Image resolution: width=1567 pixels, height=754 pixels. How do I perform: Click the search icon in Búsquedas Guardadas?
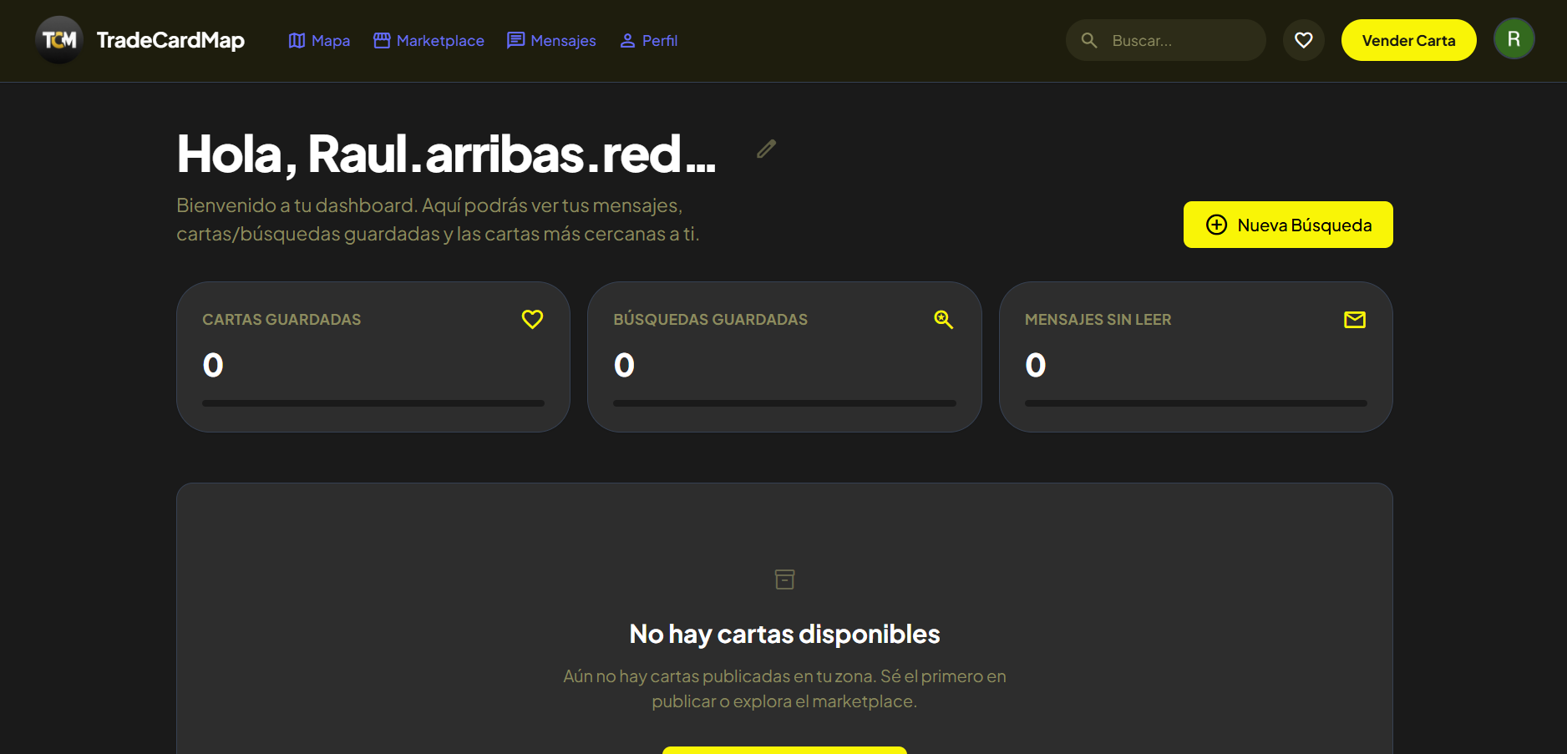[x=944, y=319]
